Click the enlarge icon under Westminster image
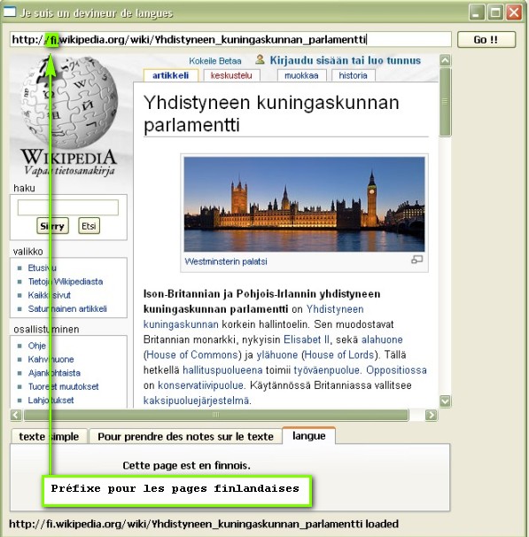Viewport: 529px width, 537px height. pos(416,260)
